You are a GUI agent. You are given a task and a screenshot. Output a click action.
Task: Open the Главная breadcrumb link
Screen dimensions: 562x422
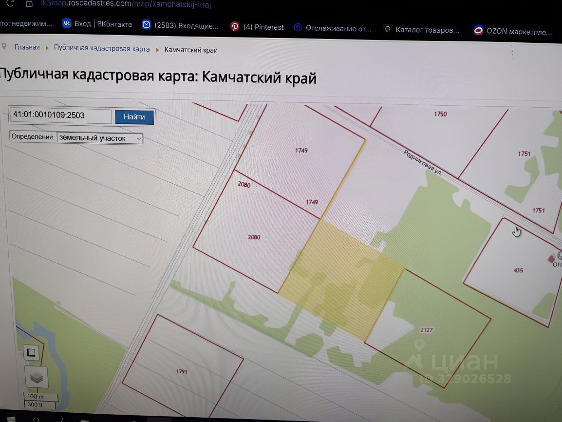(27, 47)
